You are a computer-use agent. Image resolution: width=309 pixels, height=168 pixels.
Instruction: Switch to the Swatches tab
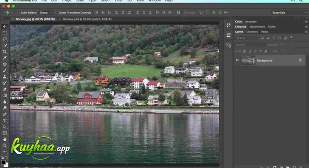tap(251, 22)
